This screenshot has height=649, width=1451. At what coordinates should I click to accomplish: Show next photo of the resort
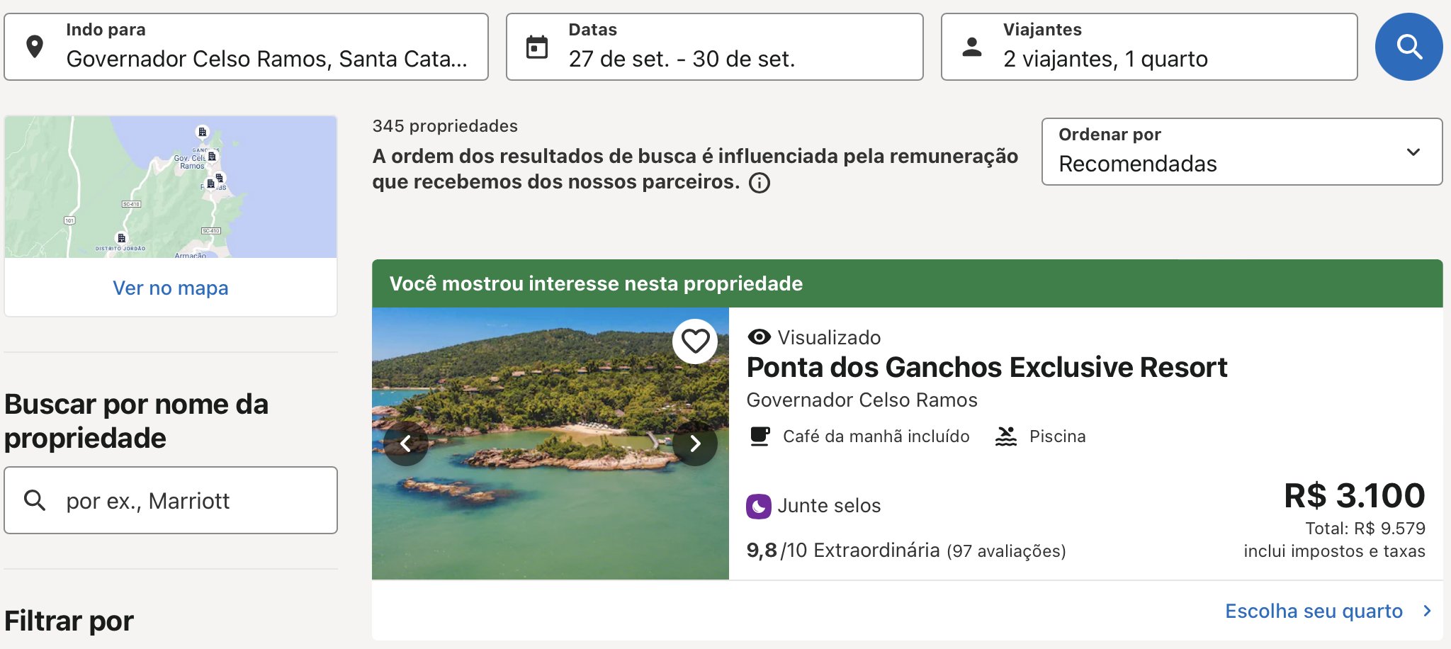pos(695,444)
